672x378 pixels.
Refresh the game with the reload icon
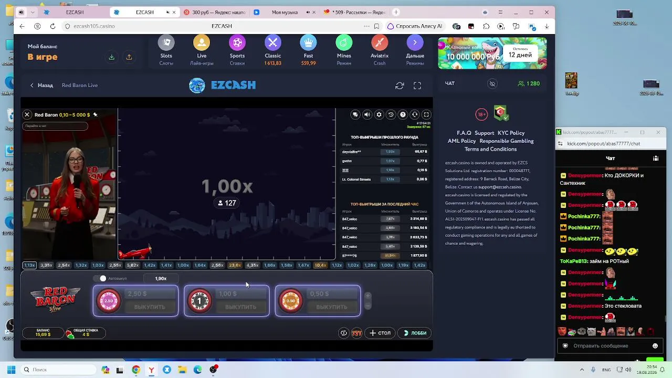pos(400,86)
